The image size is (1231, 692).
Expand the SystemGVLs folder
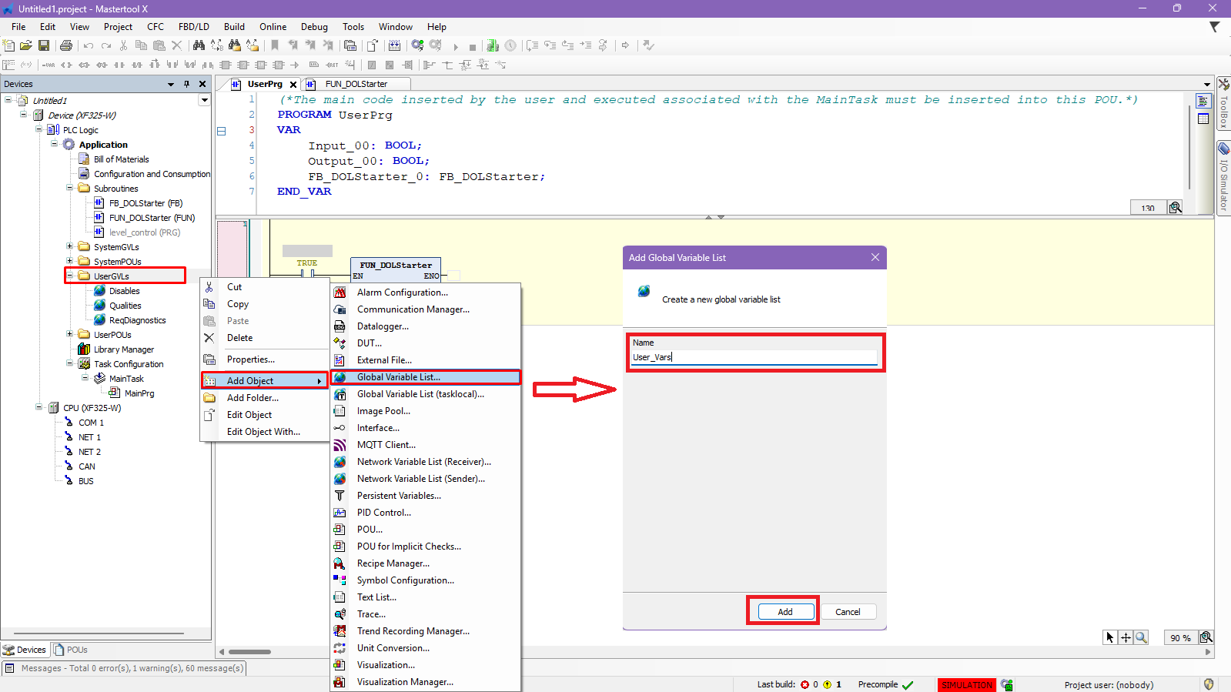pos(69,247)
